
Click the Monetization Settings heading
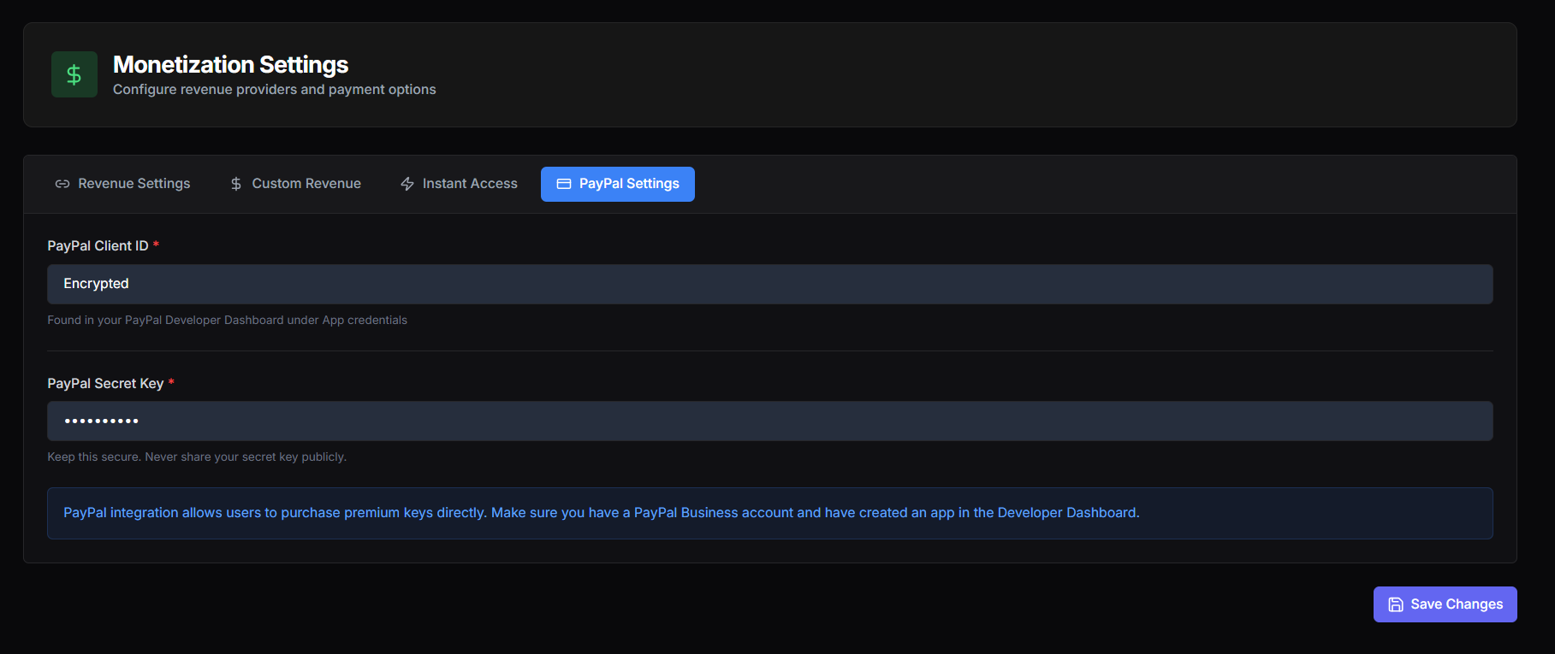(231, 65)
